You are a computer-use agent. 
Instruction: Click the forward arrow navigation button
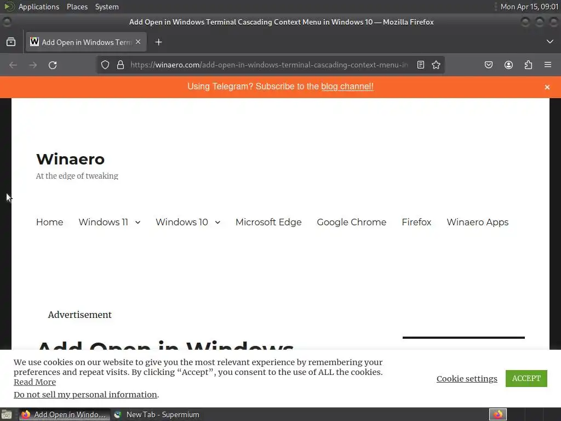33,65
